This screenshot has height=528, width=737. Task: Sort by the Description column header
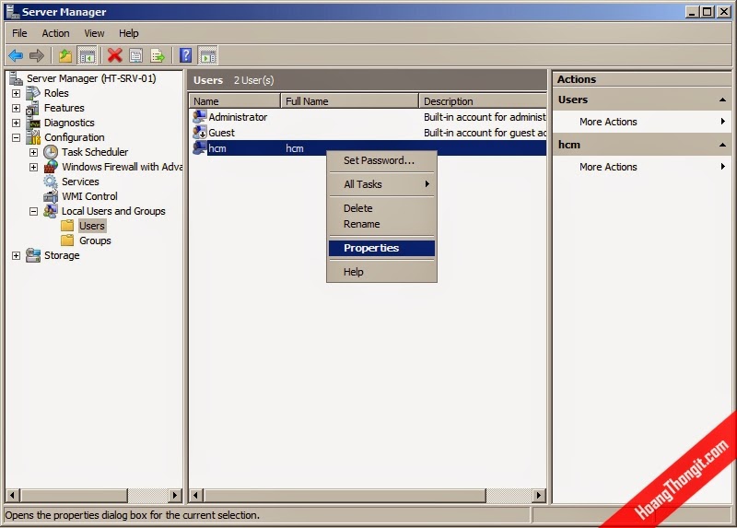pos(483,101)
